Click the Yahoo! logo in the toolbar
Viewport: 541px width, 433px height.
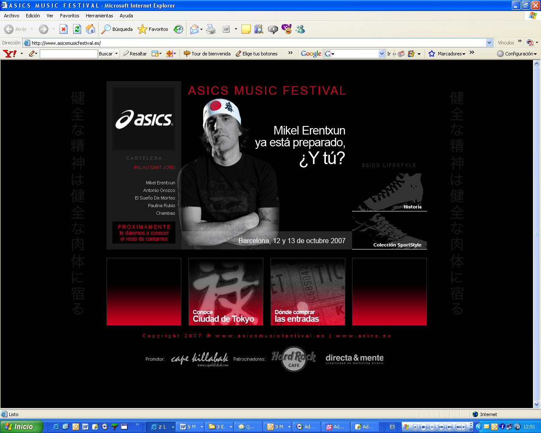10,54
